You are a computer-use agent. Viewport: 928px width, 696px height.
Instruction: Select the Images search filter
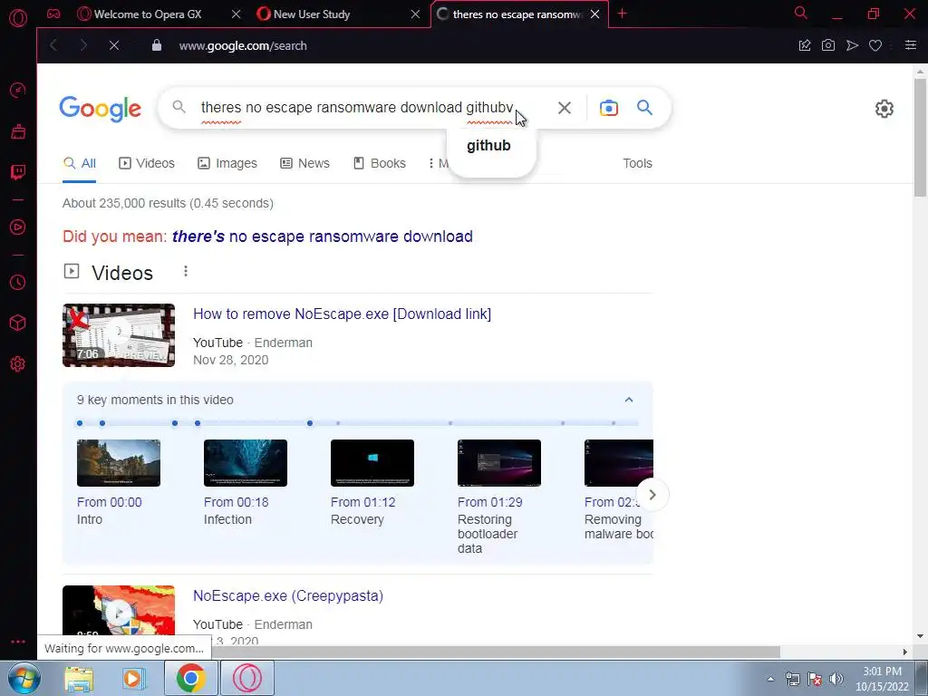pyautogui.click(x=227, y=163)
